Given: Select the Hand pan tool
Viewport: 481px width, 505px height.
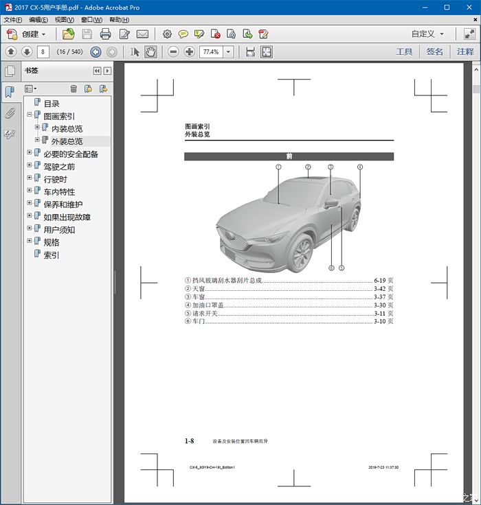Looking at the screenshot, I should pos(150,51).
